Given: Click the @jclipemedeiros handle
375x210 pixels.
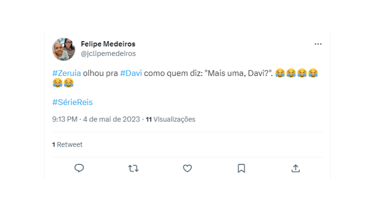Looking at the screenshot, I should 108,53.
